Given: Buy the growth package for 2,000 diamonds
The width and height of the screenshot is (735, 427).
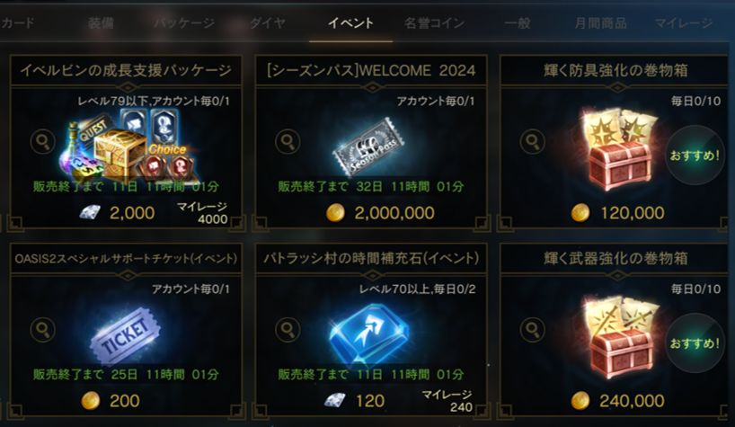Looking at the screenshot, I should click(x=117, y=213).
